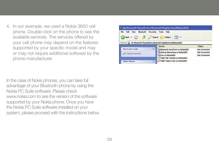This screenshot has height=141, width=219.
Task: Click the Up folder icon in the toolbar
Action: 144,37
